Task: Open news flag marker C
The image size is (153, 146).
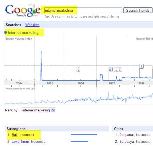Action: 116,70
